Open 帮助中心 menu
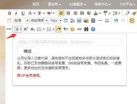137x104 pixels. pyautogui.click(x=103, y=4)
